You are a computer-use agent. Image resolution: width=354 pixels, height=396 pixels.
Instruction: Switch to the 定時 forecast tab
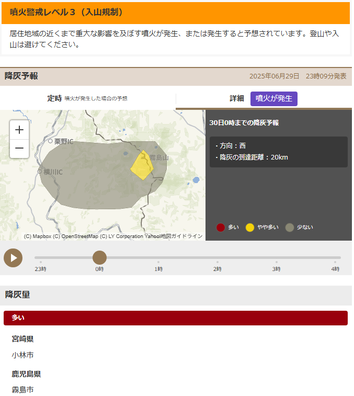tap(87, 98)
